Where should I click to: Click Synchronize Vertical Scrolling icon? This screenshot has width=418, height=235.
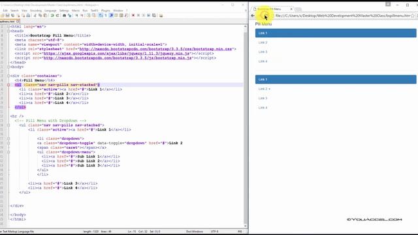pyautogui.click(x=88, y=16)
